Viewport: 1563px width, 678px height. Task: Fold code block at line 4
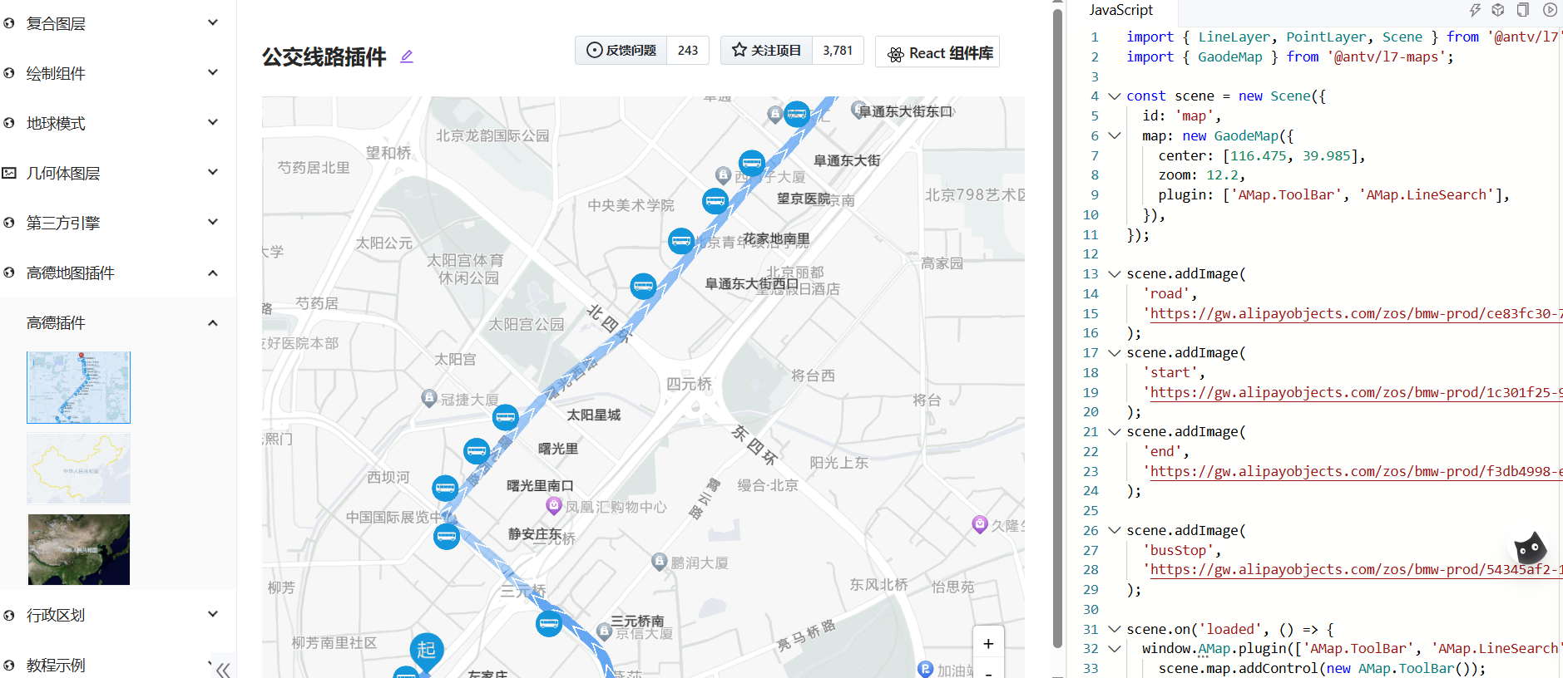[1114, 96]
